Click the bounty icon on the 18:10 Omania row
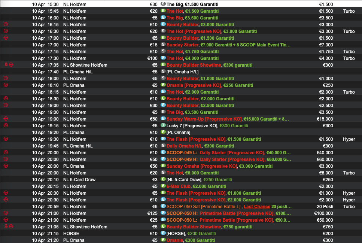362x243 pixels. click(x=6, y=85)
